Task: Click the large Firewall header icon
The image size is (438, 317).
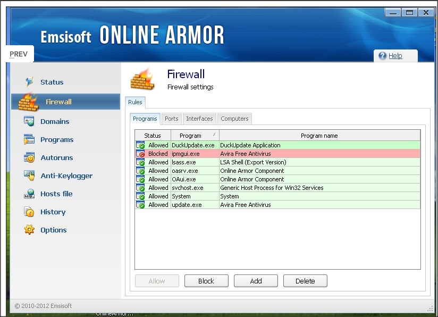Action: click(x=143, y=79)
